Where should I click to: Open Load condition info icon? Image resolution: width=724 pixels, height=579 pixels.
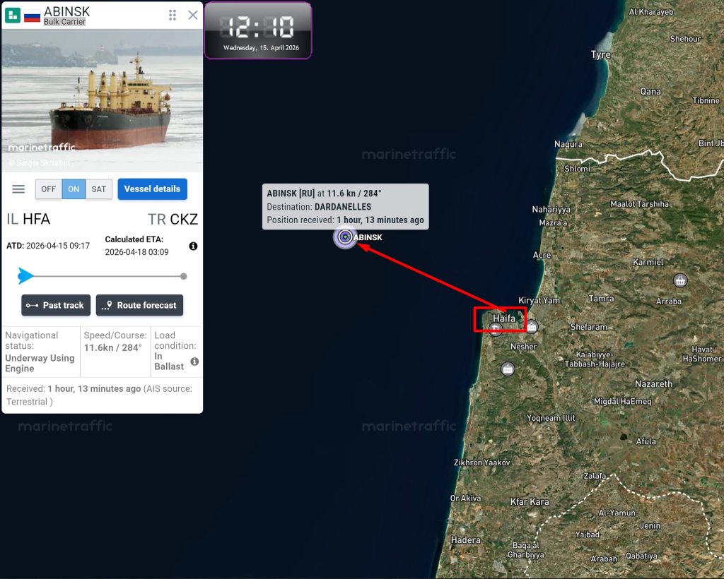coord(195,362)
